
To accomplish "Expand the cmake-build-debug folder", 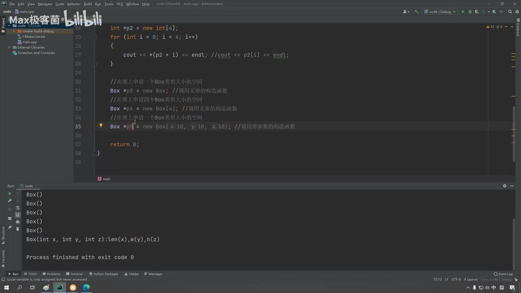I will (14, 31).
